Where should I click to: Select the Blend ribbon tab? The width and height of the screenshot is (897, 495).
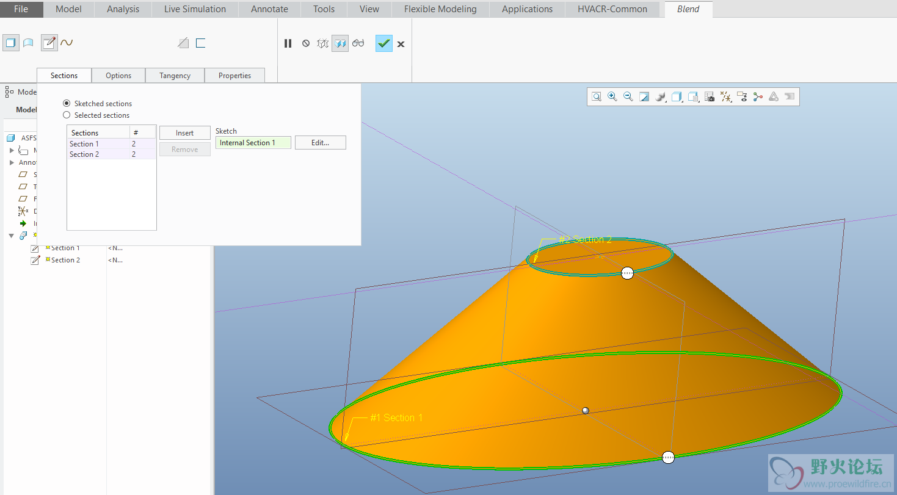click(x=688, y=9)
